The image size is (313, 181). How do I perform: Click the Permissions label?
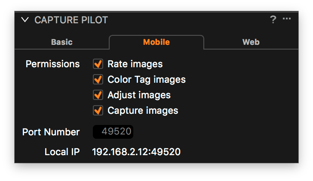[x=53, y=64]
